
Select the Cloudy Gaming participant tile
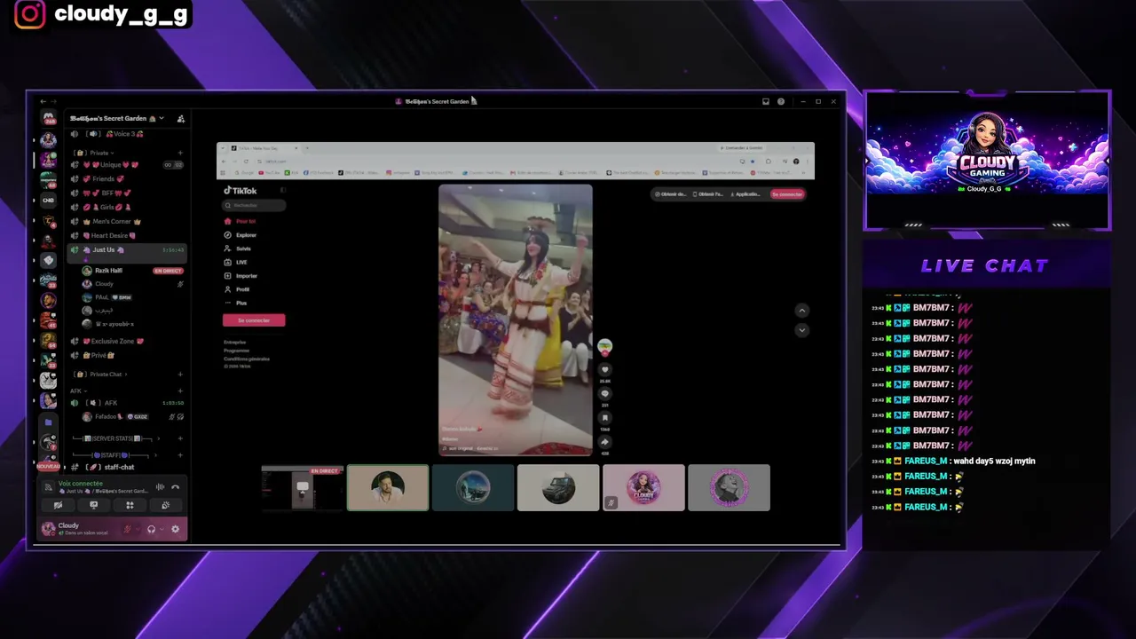click(x=643, y=488)
